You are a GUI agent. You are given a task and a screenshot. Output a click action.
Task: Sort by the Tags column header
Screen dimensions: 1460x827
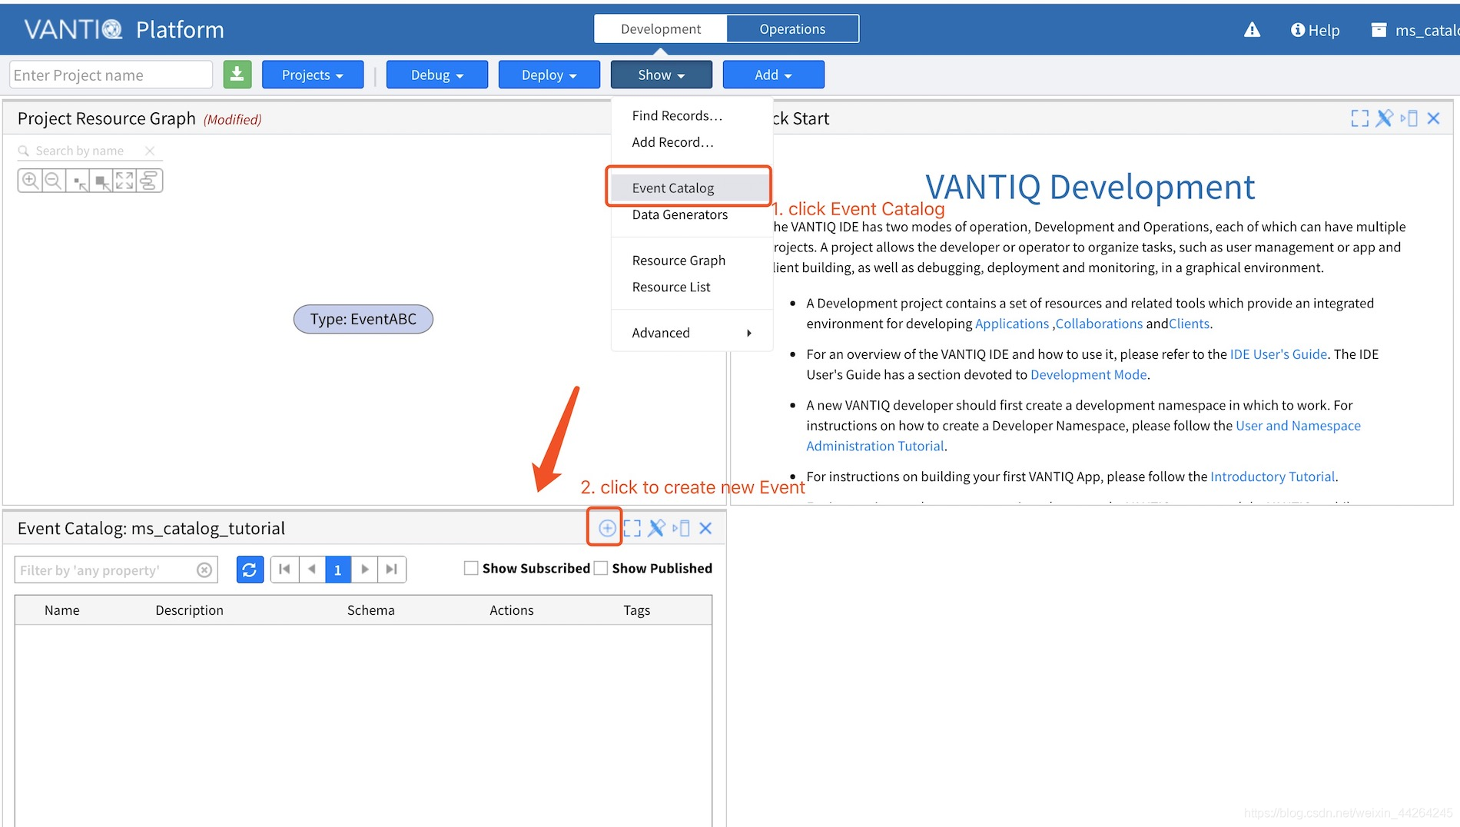[636, 610]
